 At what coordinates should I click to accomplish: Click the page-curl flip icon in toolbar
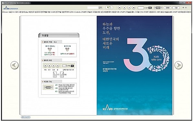(109, 8)
